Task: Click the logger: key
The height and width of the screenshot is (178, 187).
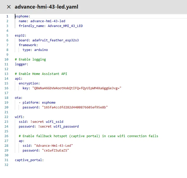Action: [21, 64]
